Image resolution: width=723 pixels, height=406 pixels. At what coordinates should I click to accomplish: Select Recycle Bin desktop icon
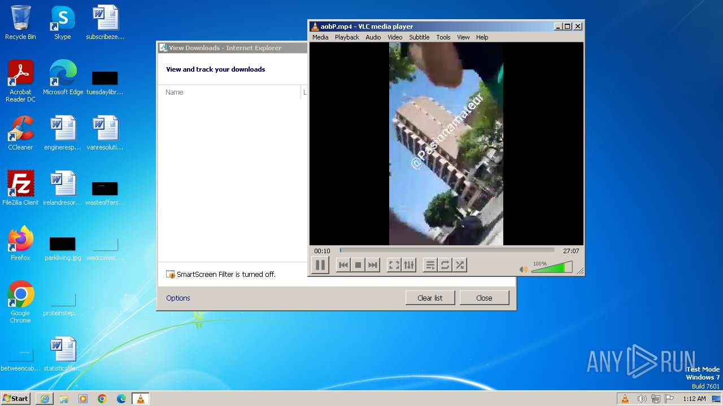(x=20, y=23)
